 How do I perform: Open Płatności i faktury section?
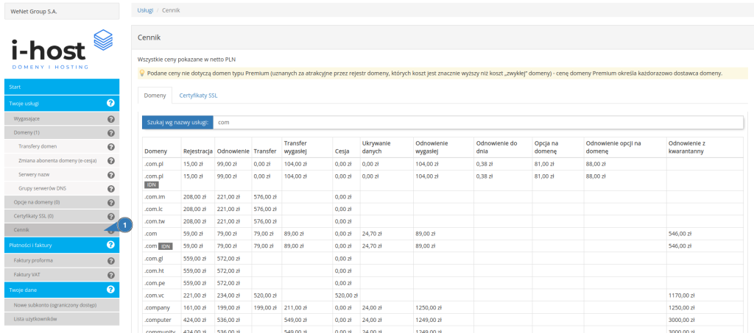(62, 245)
